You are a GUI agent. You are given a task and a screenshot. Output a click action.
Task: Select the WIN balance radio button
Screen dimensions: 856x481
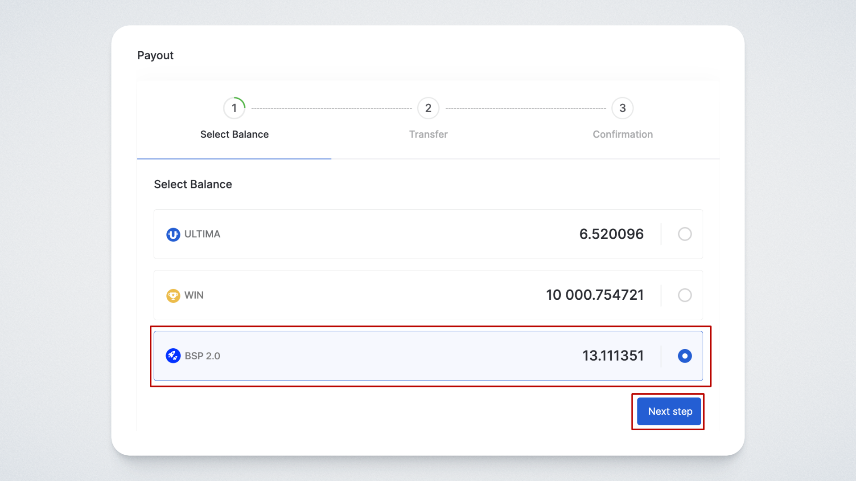pos(684,295)
